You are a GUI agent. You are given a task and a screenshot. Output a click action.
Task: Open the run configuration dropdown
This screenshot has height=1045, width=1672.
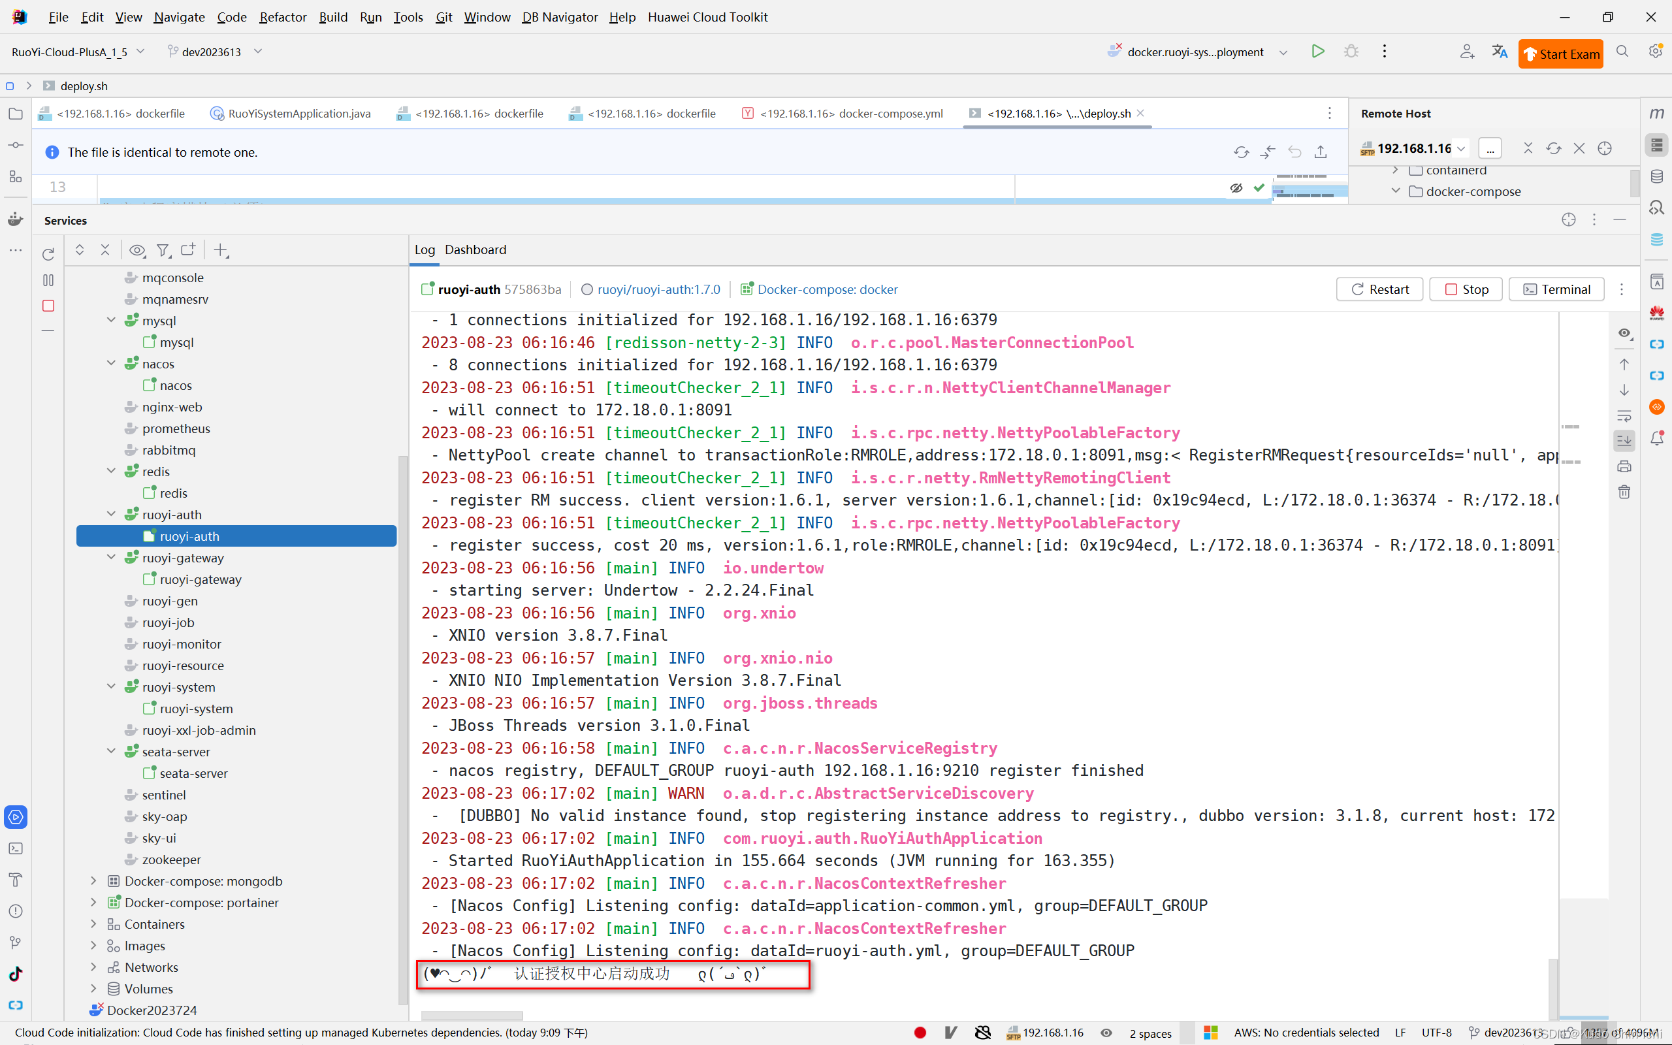1283,52
